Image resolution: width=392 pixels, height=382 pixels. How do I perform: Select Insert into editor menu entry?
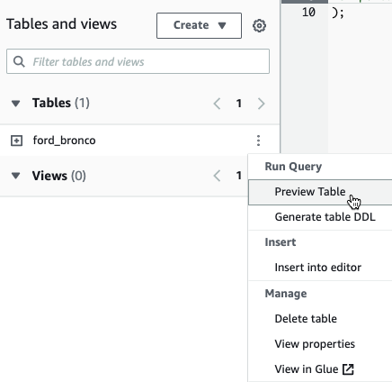tap(320, 268)
